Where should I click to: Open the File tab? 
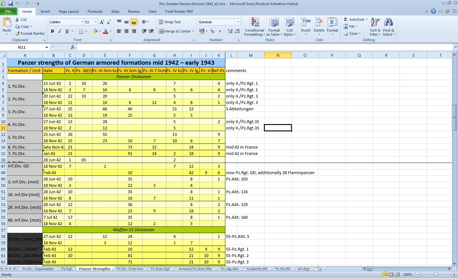click(x=8, y=11)
